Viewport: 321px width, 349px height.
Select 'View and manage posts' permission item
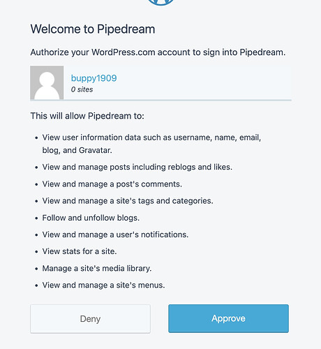(137, 167)
